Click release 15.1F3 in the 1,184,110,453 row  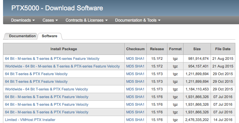pyautogui.click(x=157, y=89)
